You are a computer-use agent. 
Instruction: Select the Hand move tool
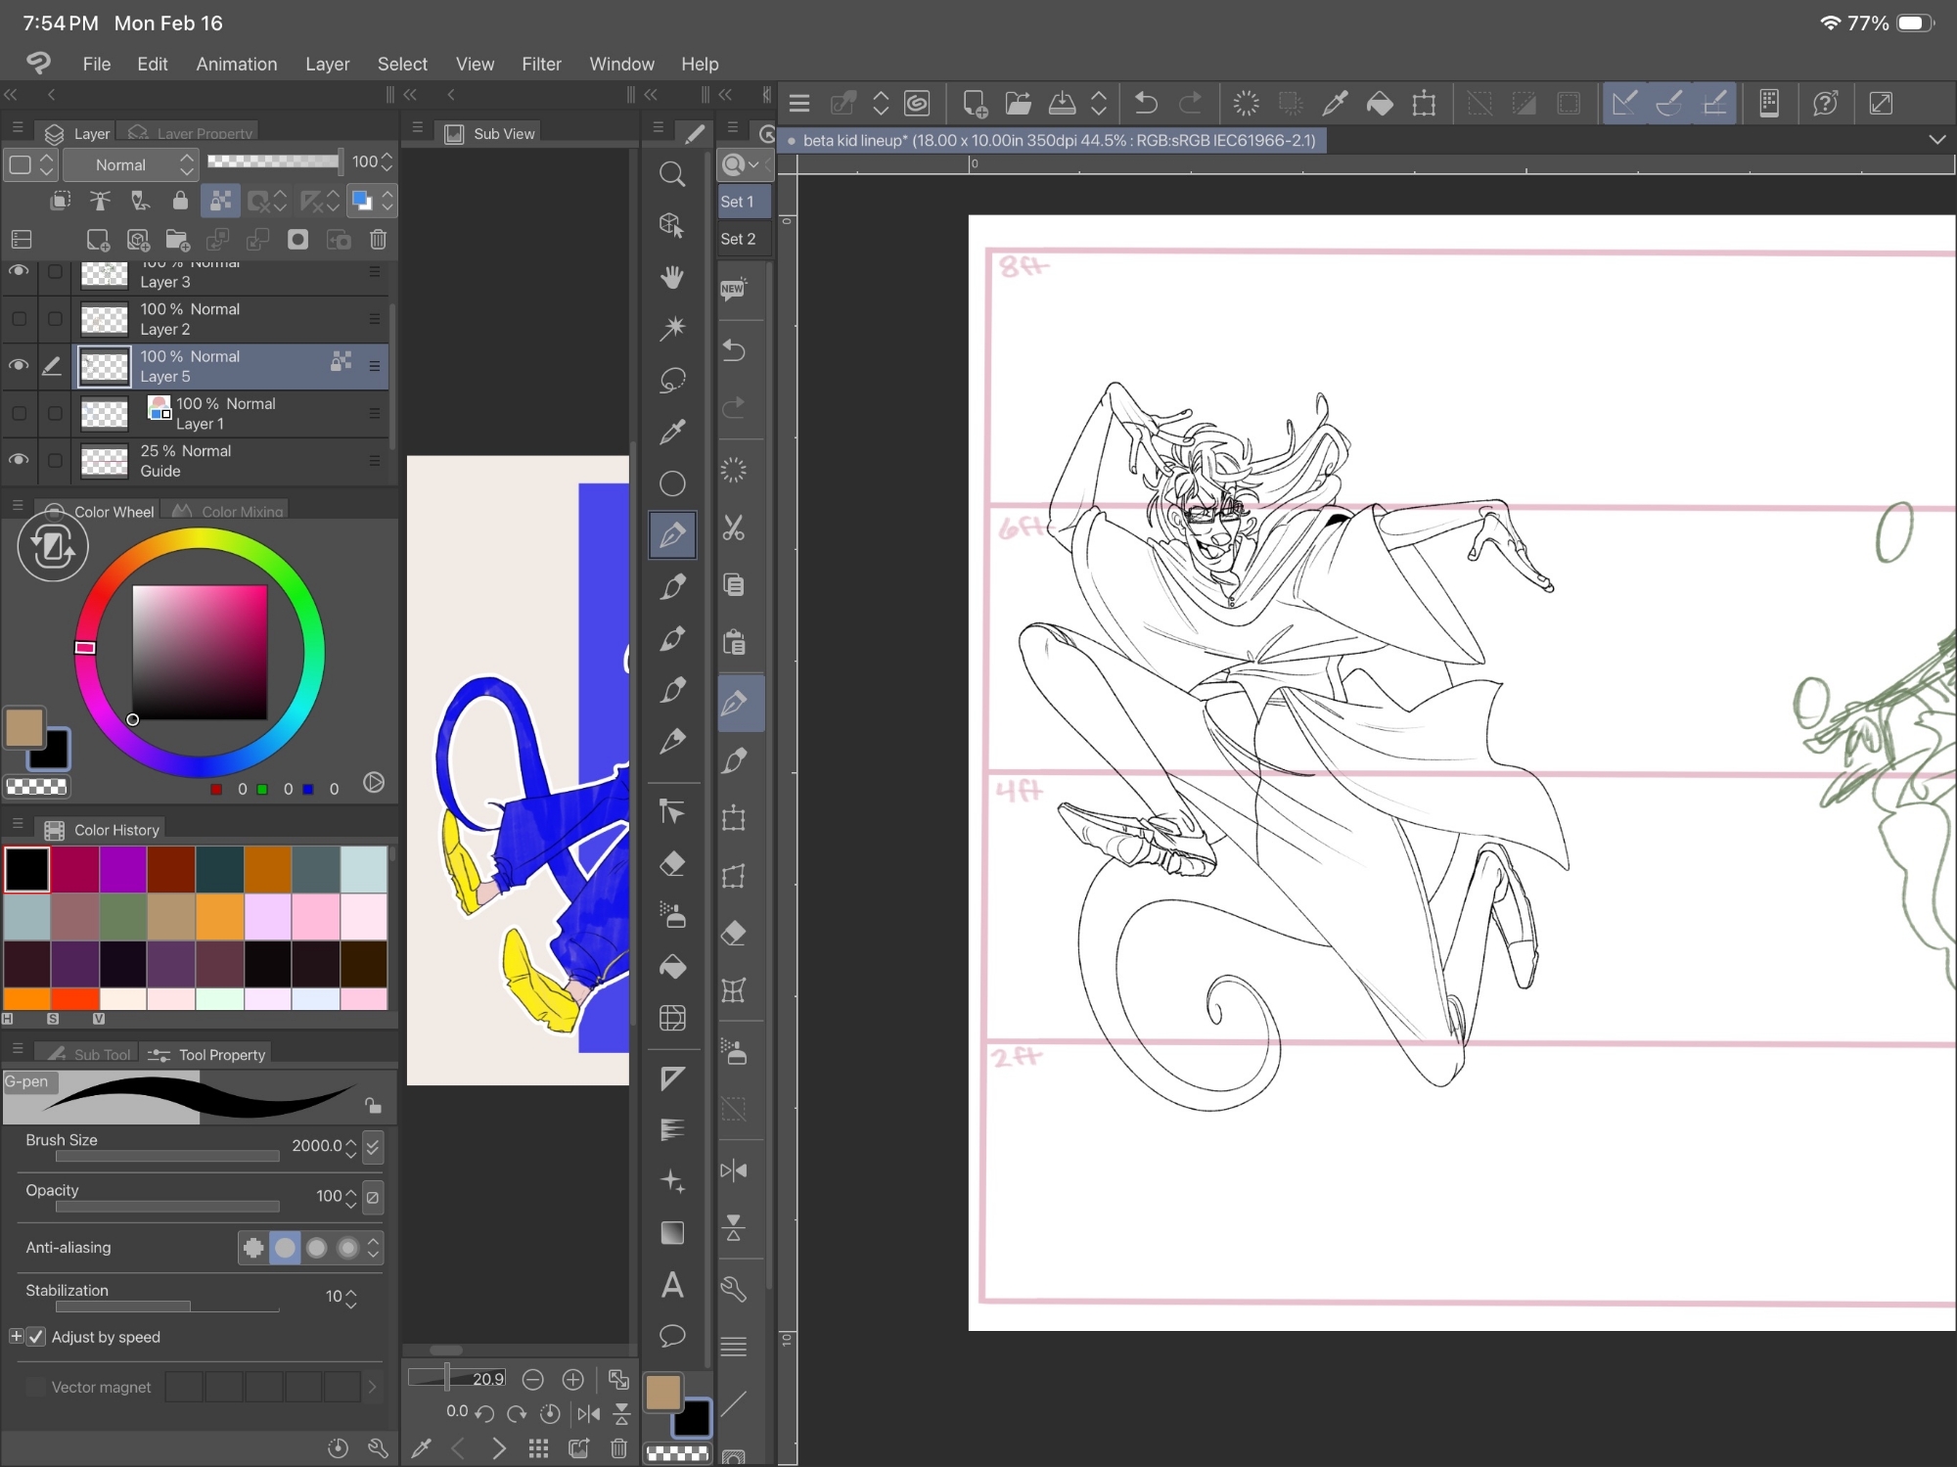[671, 277]
